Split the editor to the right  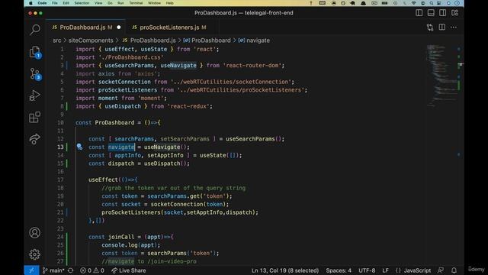pos(442,27)
